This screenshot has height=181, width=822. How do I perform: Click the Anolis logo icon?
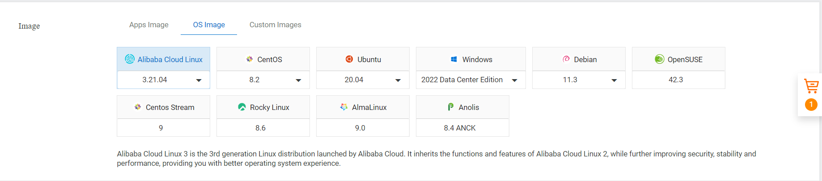[451, 107]
